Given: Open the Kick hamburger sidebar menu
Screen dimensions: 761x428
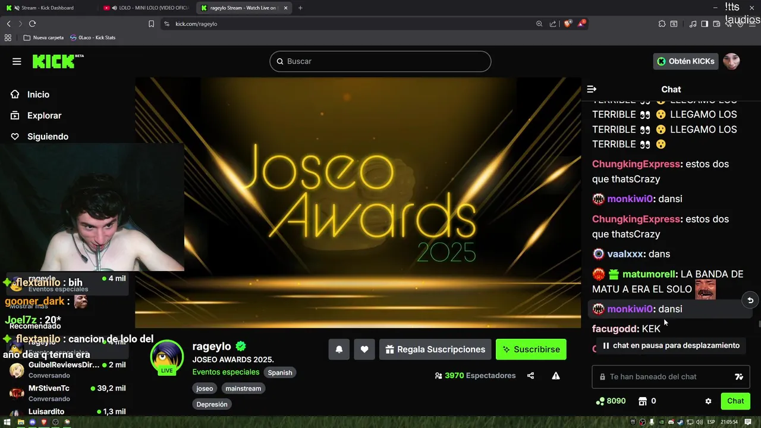Looking at the screenshot, I should point(17,61).
